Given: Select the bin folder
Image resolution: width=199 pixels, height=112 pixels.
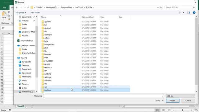Looking at the screenshot, I should point(46,25).
